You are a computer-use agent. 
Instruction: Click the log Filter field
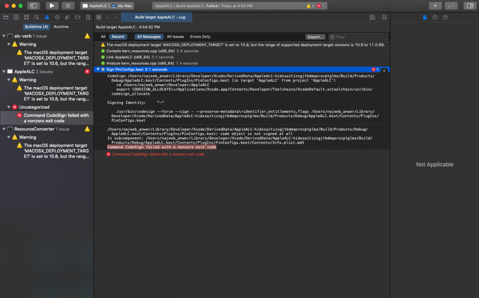click(358, 37)
